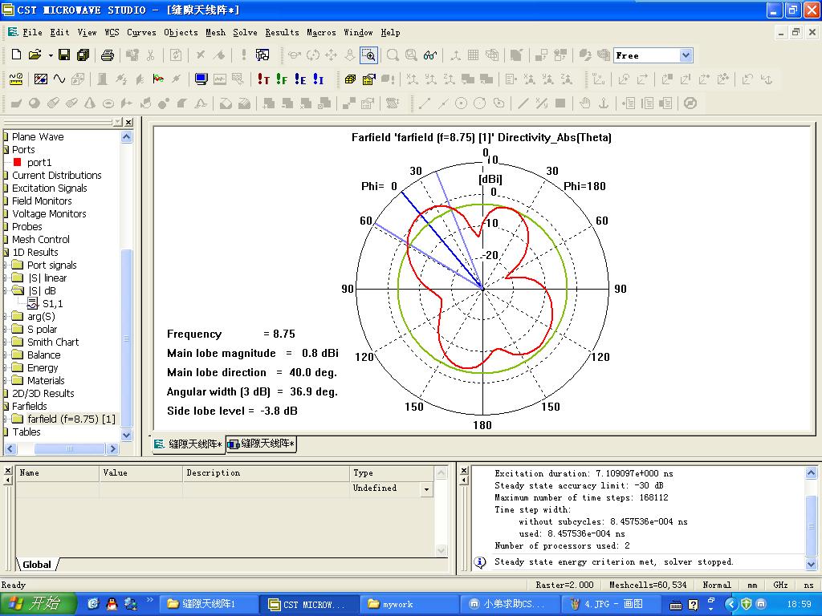The width and height of the screenshot is (822, 616).
Task: Click the eyeglasses view icon
Action: coord(430,55)
